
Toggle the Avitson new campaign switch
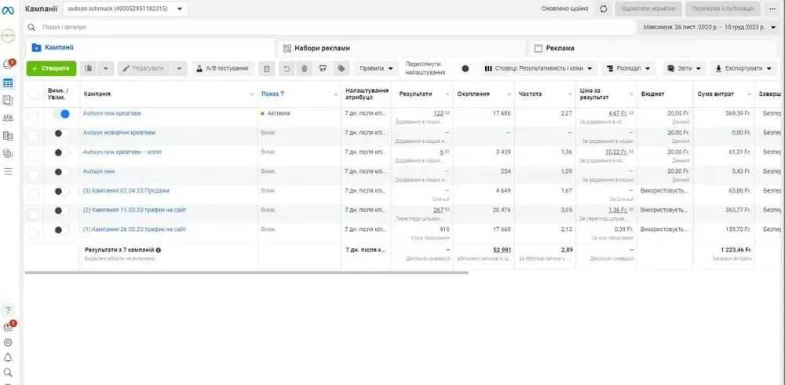(x=61, y=172)
